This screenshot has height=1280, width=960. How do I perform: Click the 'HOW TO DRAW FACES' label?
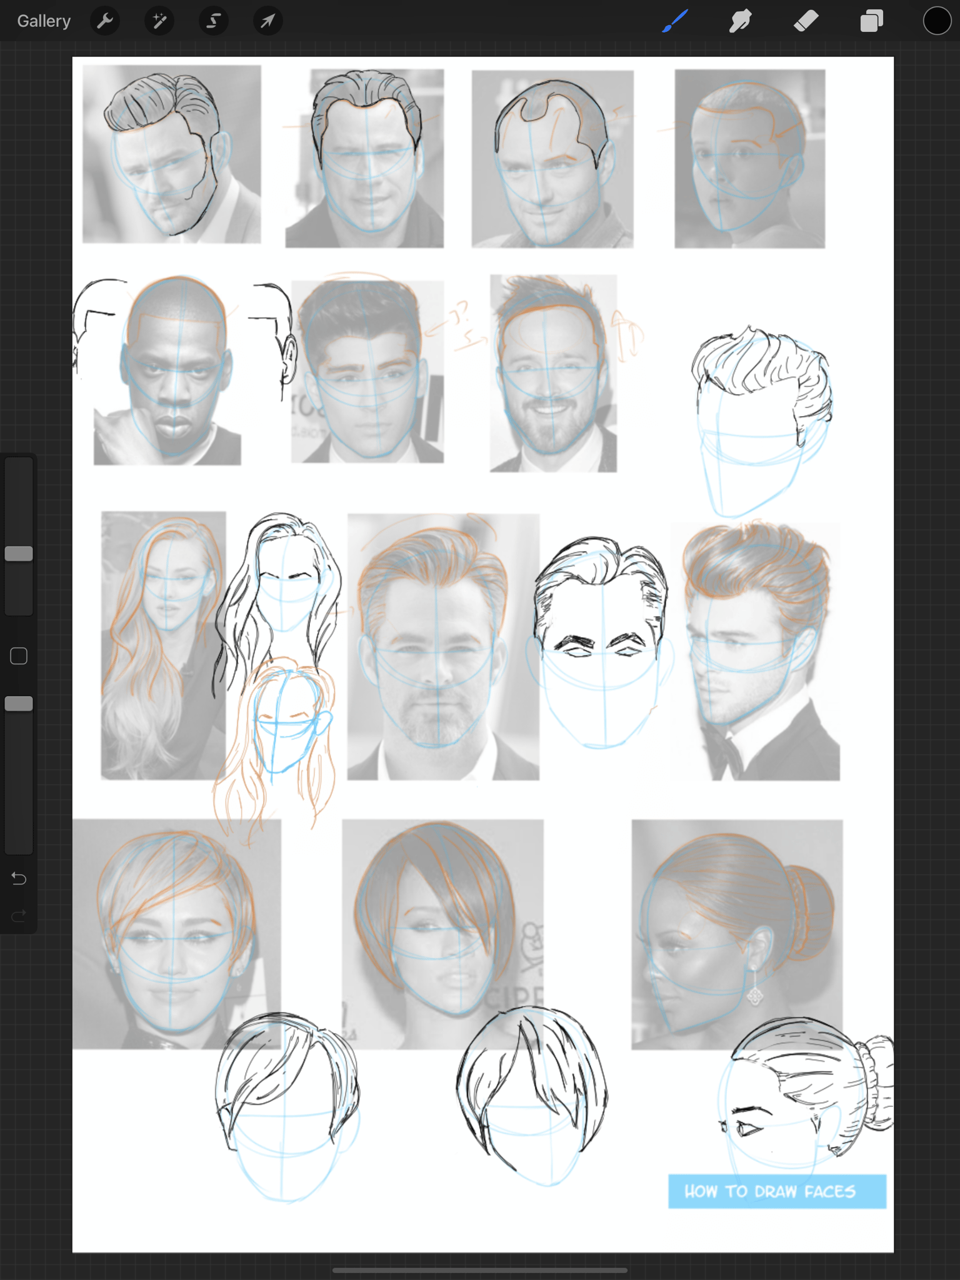point(777,1191)
